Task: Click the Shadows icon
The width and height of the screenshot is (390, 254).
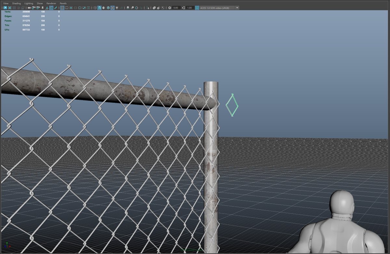Action: 122,8
